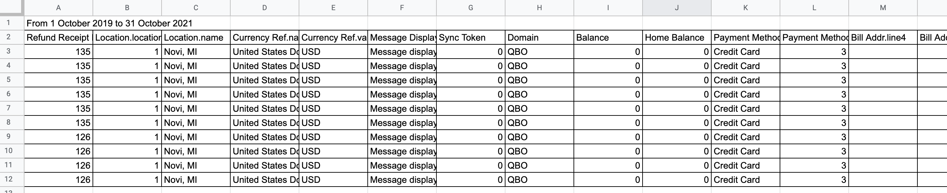Click the Sync Token header cell
Image resolution: width=947 pixels, height=193 pixels.
(471, 37)
